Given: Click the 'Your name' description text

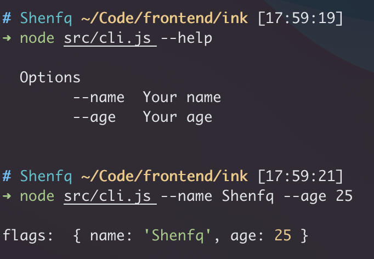Looking at the screenshot, I should (182, 98).
